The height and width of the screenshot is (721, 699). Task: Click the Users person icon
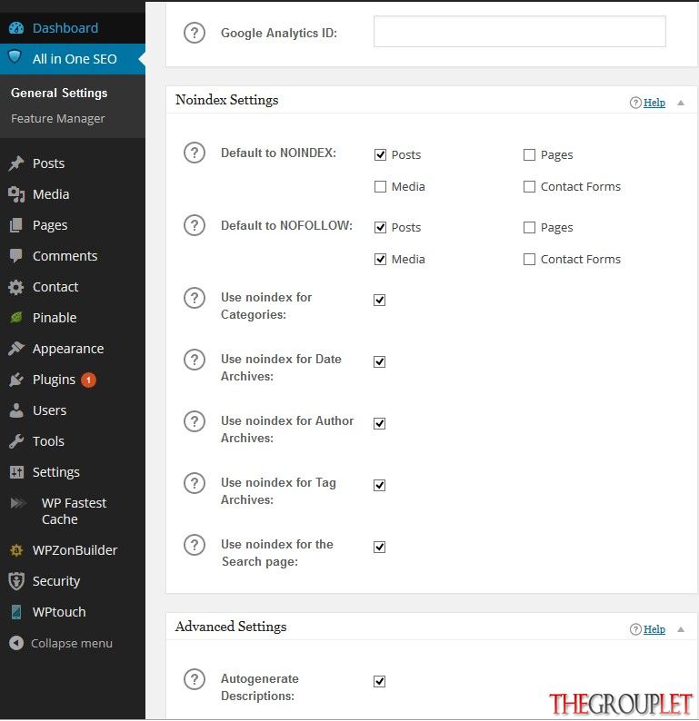coord(16,410)
